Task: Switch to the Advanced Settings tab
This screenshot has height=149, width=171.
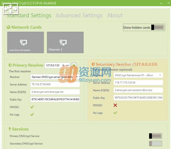Action: click(79, 15)
